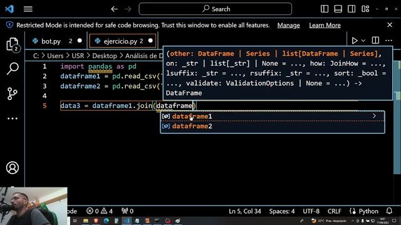Show additional views ellipsis in activity bar
401x225 pixels.
tap(13, 118)
